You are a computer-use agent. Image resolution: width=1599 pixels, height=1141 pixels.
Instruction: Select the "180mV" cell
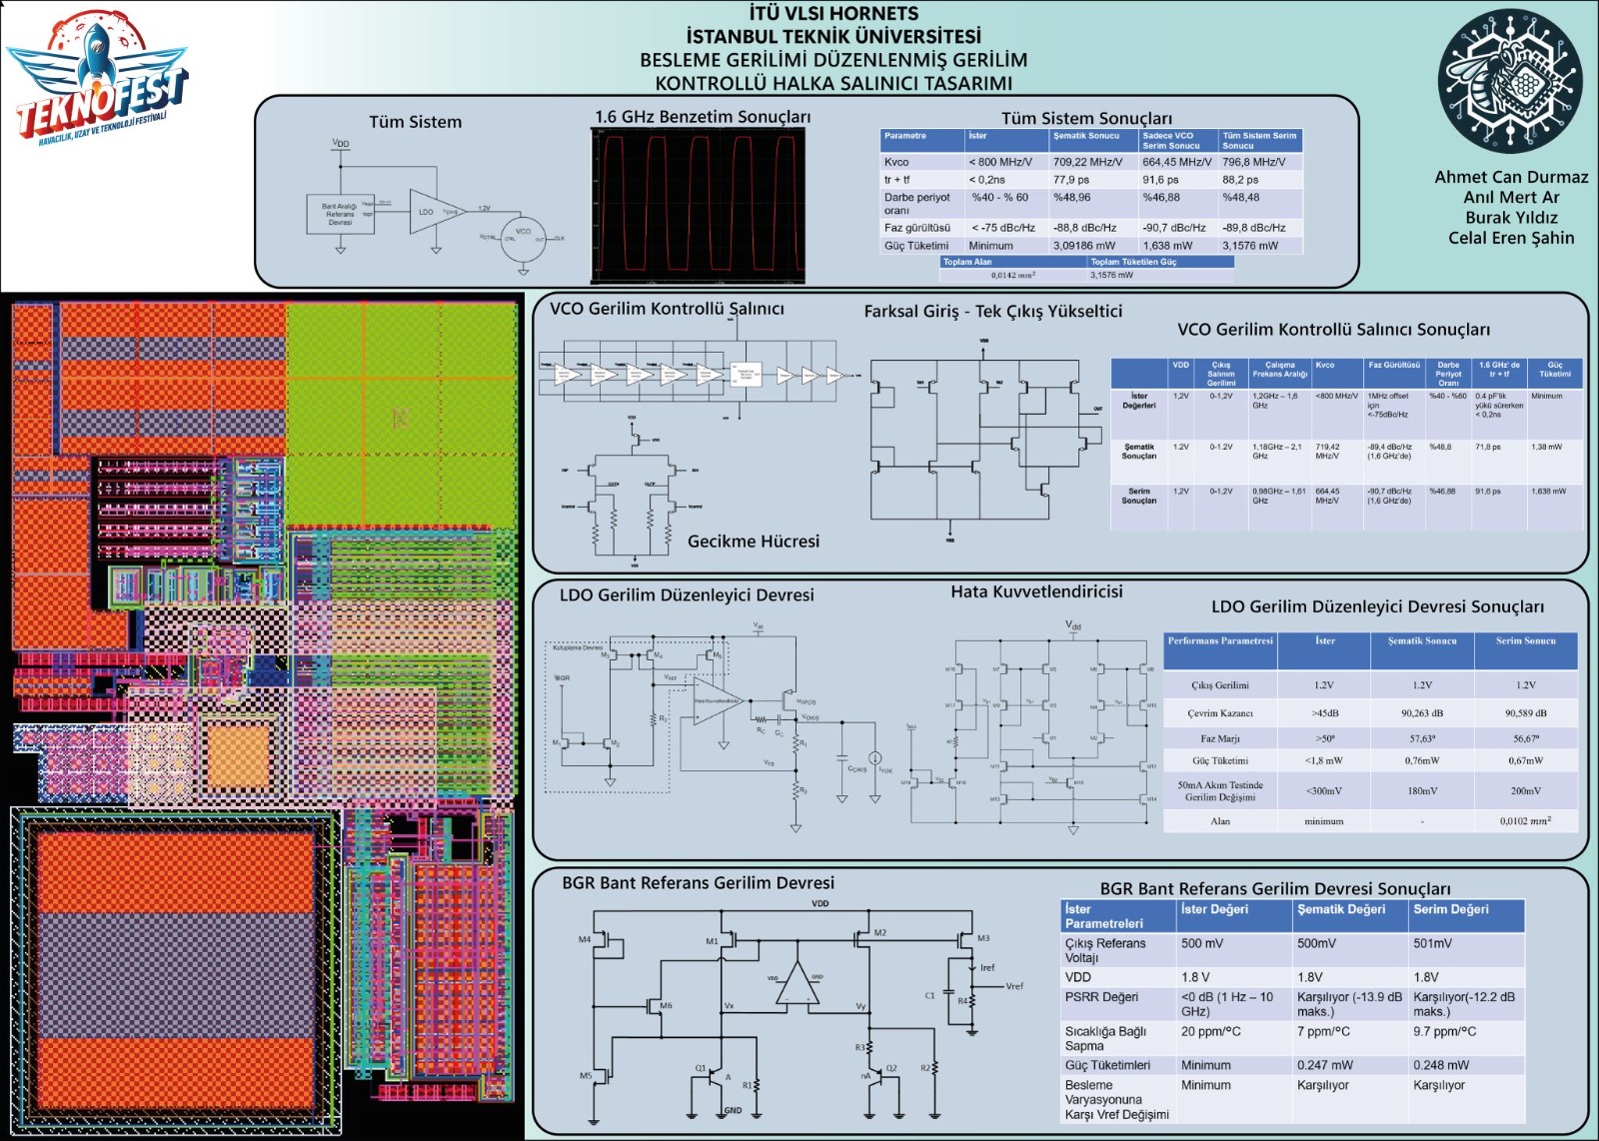coord(1421,791)
